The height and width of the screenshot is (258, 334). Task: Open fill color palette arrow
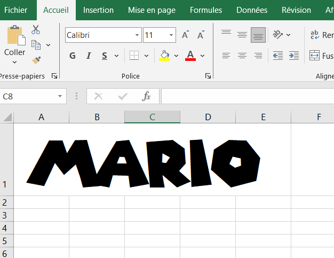point(176,56)
